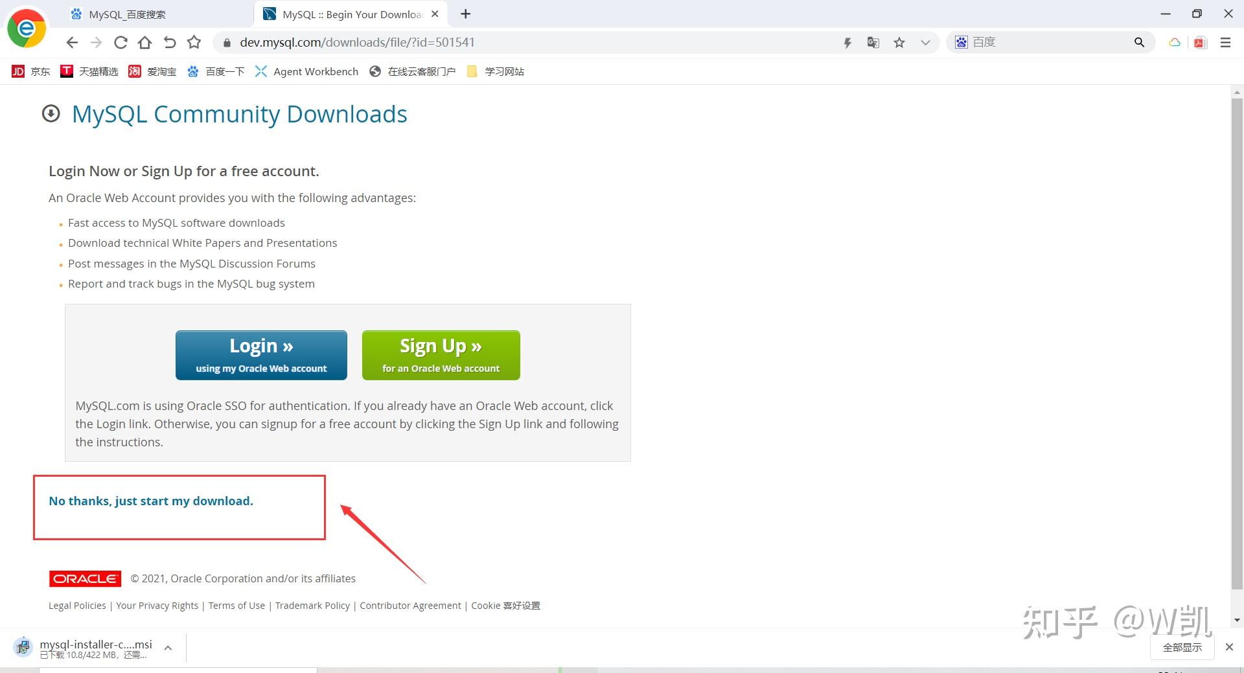Reload the page with the refresh icon

[121, 43]
